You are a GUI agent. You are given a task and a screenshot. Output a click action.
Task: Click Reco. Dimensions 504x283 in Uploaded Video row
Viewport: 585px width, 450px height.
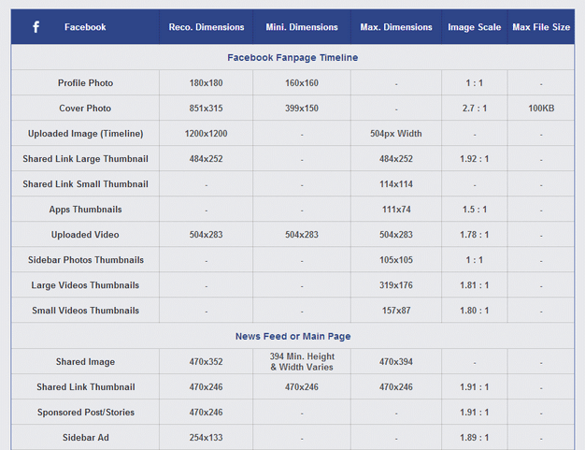click(x=206, y=235)
